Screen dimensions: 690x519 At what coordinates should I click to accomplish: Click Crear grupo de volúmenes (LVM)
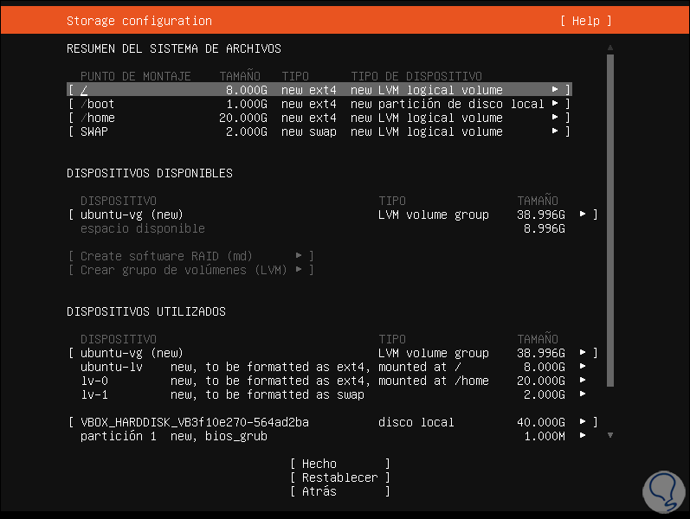[190, 270]
